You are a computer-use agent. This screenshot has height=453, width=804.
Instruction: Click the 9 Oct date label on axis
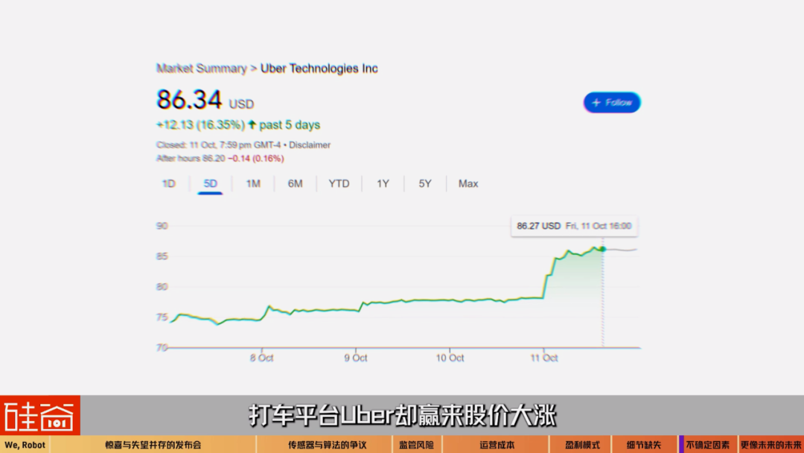pyautogui.click(x=356, y=358)
